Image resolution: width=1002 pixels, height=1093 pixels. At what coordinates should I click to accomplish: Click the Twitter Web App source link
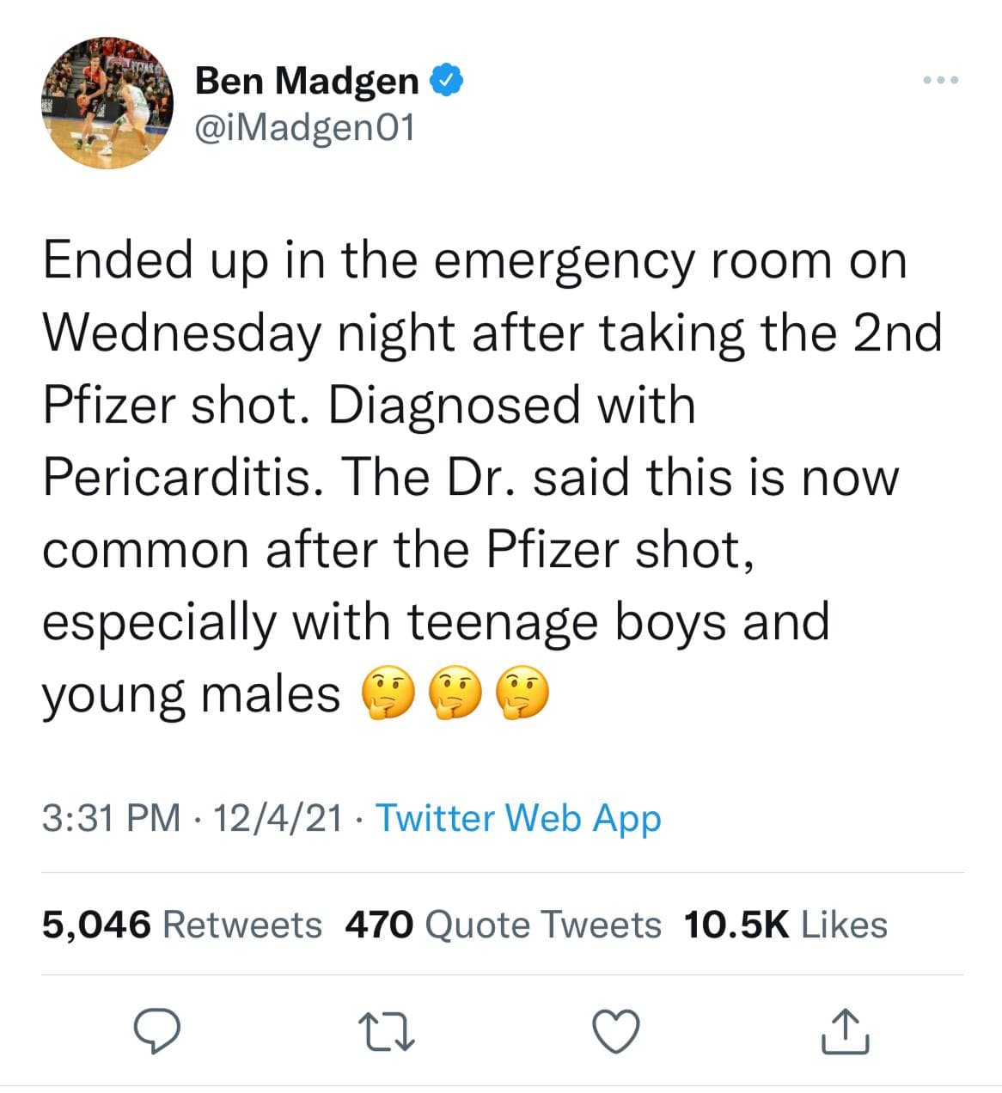click(518, 818)
